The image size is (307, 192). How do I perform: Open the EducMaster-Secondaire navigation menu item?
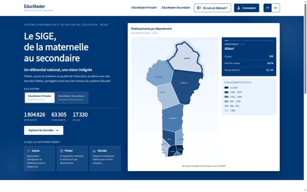pyautogui.click(x=176, y=8)
